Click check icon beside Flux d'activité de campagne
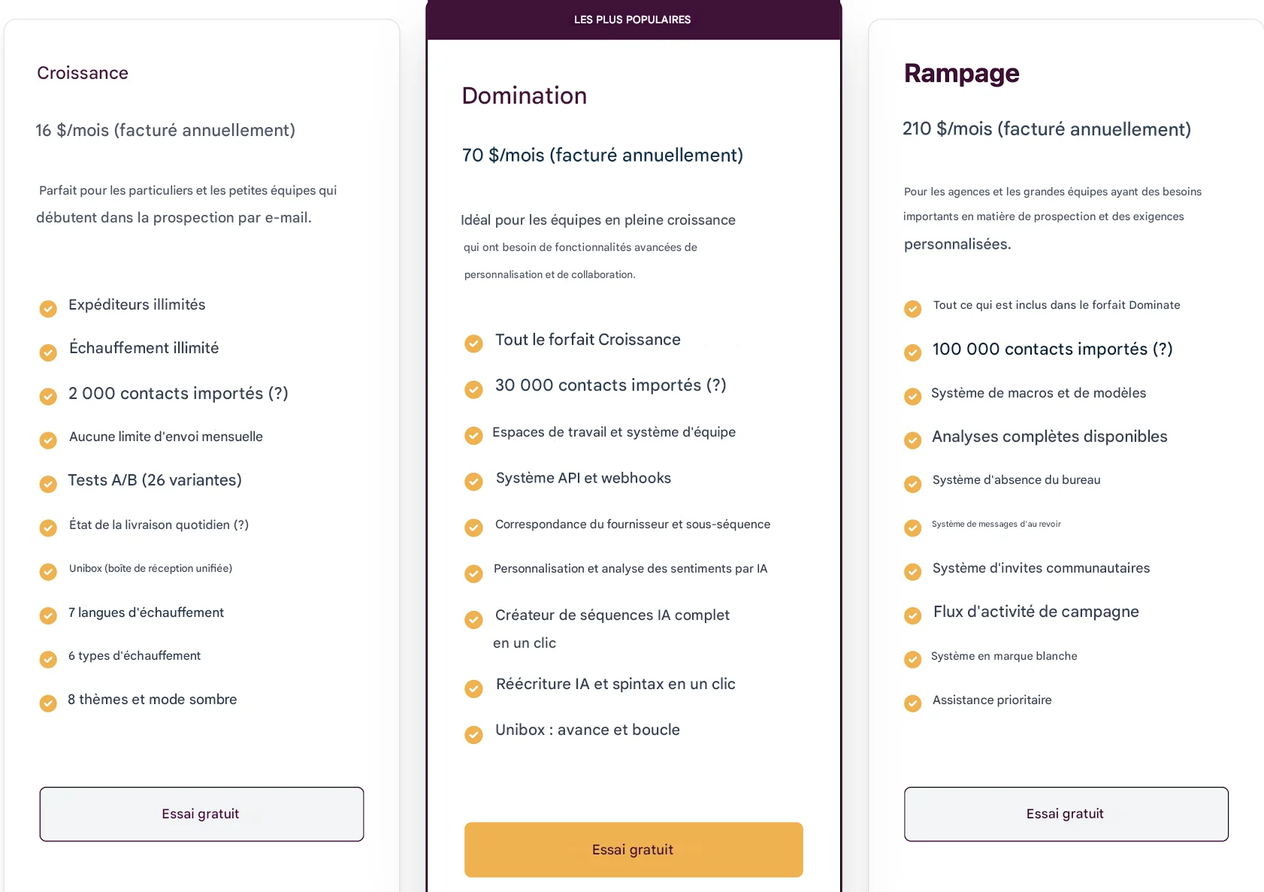Viewport: 1264px width, 892px height. click(x=913, y=615)
